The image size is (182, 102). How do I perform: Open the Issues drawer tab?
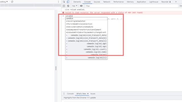coord(93,94)
